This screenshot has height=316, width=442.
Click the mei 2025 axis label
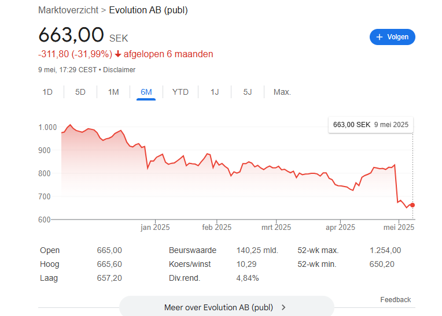click(x=399, y=228)
